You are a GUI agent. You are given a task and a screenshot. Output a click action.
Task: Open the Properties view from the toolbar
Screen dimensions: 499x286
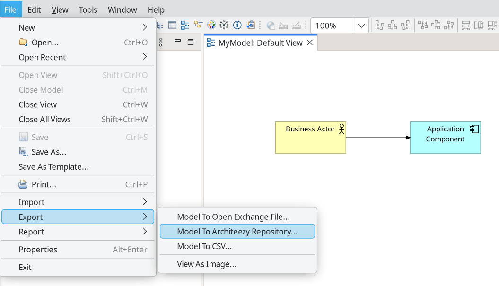(x=172, y=25)
